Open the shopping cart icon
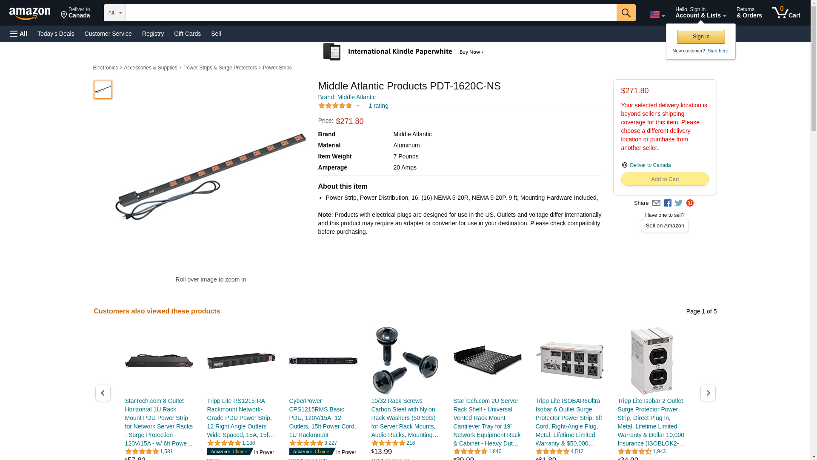This screenshot has height=460, width=817. 786,13
